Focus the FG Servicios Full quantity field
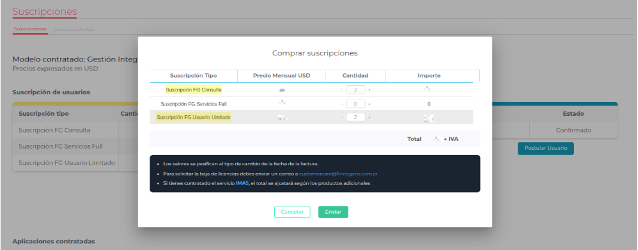Viewport: 638px width, 250px height. pyautogui.click(x=356, y=104)
